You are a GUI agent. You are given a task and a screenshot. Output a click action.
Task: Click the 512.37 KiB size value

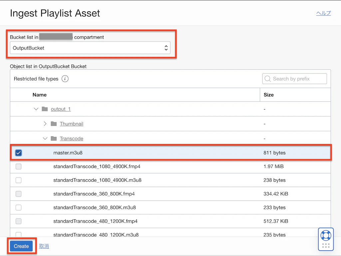click(x=276, y=221)
